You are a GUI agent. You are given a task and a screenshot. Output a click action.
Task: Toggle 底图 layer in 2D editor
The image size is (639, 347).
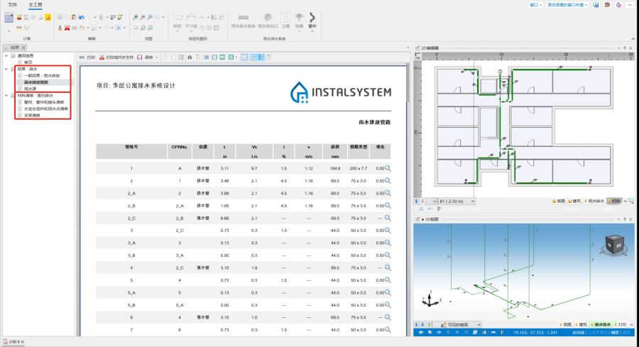tap(557, 201)
